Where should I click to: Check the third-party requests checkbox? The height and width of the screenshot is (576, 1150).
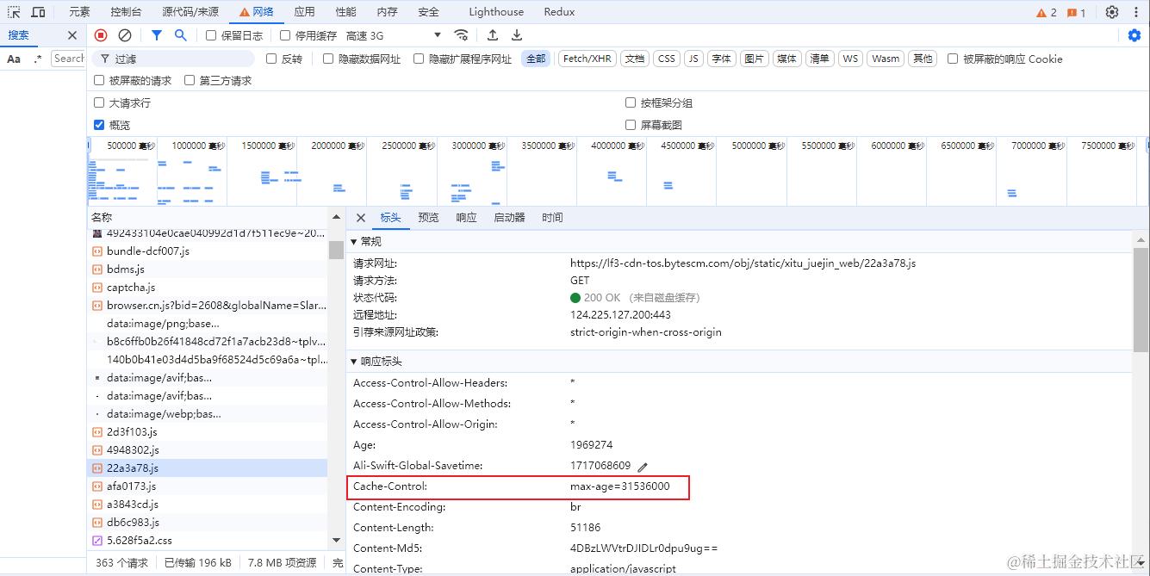190,80
